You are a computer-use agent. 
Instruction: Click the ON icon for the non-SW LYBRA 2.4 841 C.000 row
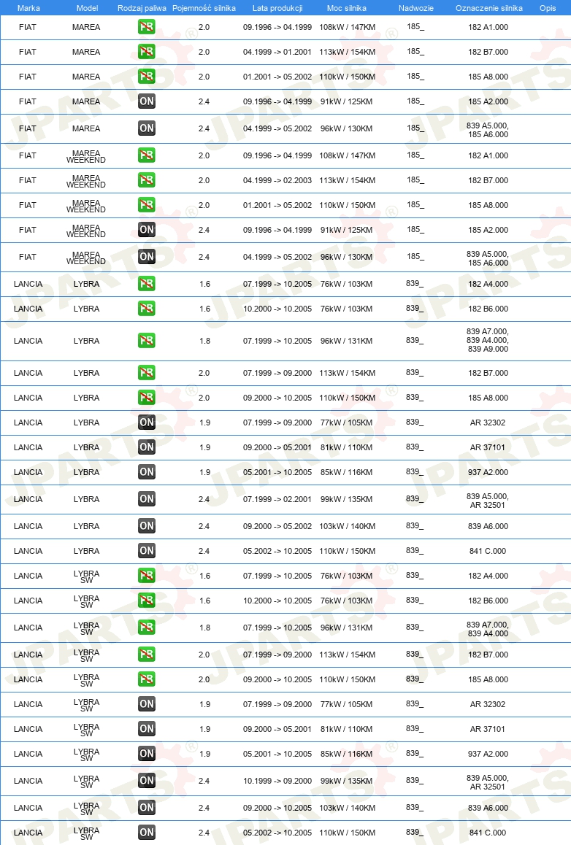click(x=147, y=551)
